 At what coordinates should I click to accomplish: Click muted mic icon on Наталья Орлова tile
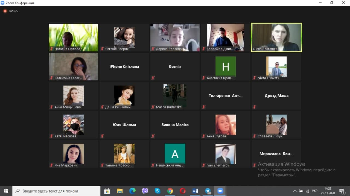51,49
